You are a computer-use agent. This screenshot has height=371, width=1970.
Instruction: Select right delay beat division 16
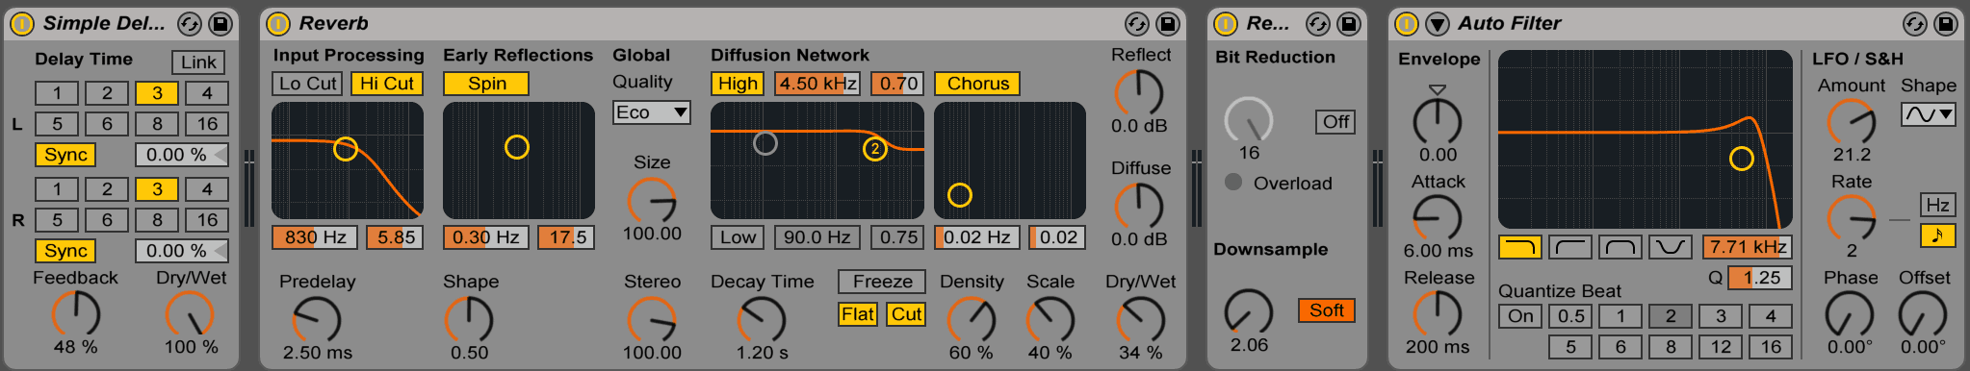[x=207, y=220]
